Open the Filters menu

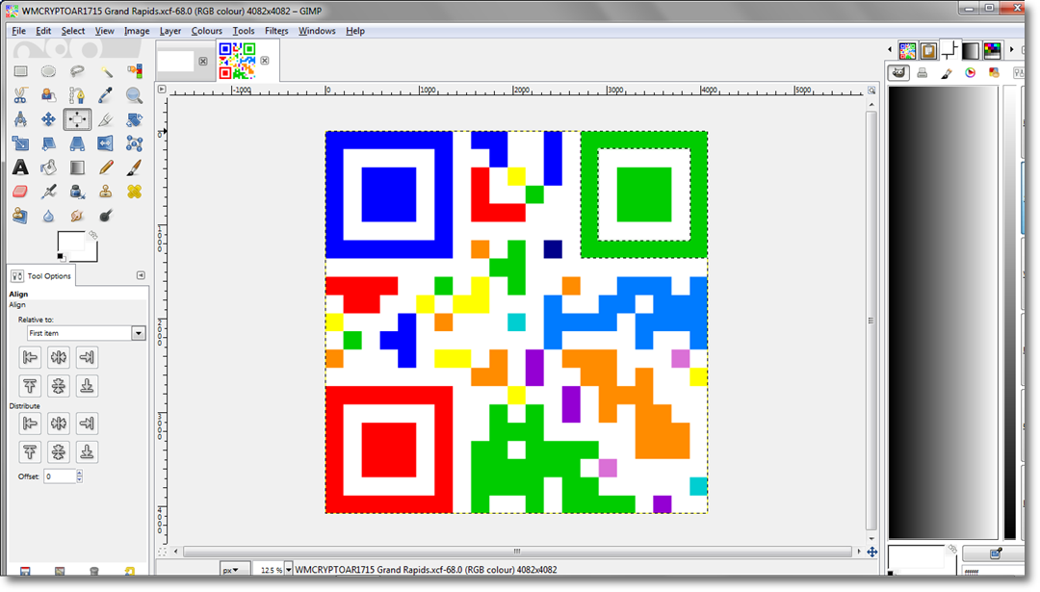(276, 31)
